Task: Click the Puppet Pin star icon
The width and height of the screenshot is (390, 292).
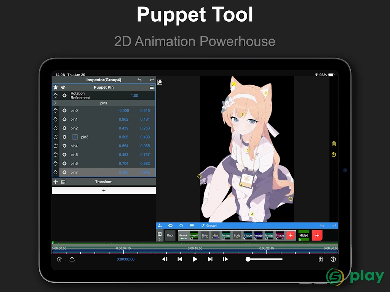Action: pyautogui.click(x=56, y=87)
